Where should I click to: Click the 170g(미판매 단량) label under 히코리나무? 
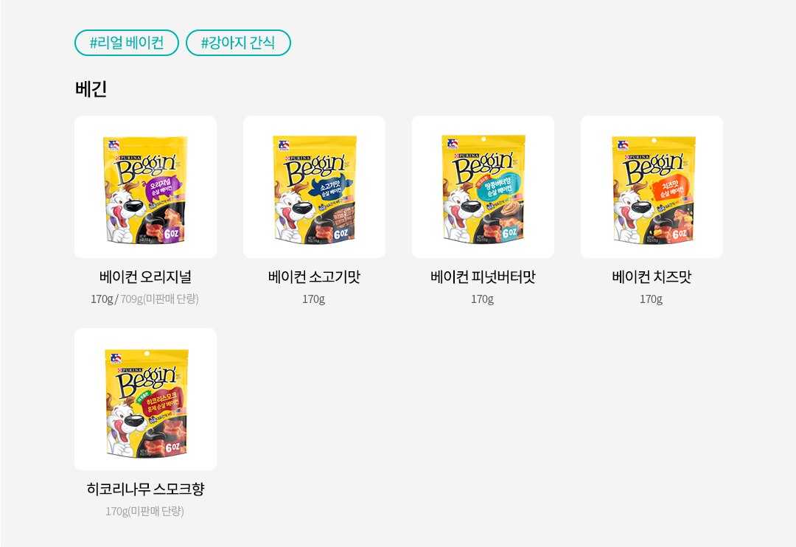click(144, 512)
